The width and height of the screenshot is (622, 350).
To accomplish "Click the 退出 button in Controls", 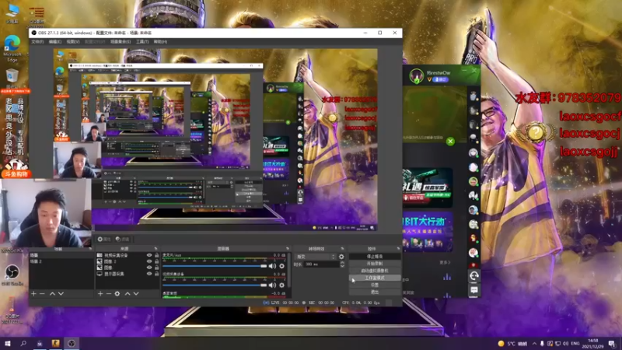I will 375,292.
